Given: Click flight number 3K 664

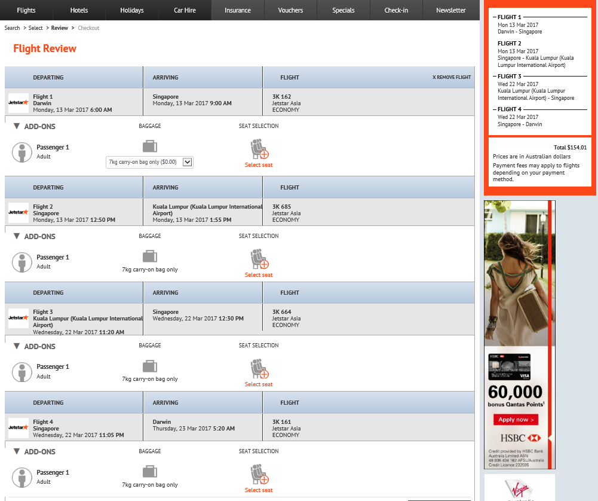Looking at the screenshot, I should [281, 311].
